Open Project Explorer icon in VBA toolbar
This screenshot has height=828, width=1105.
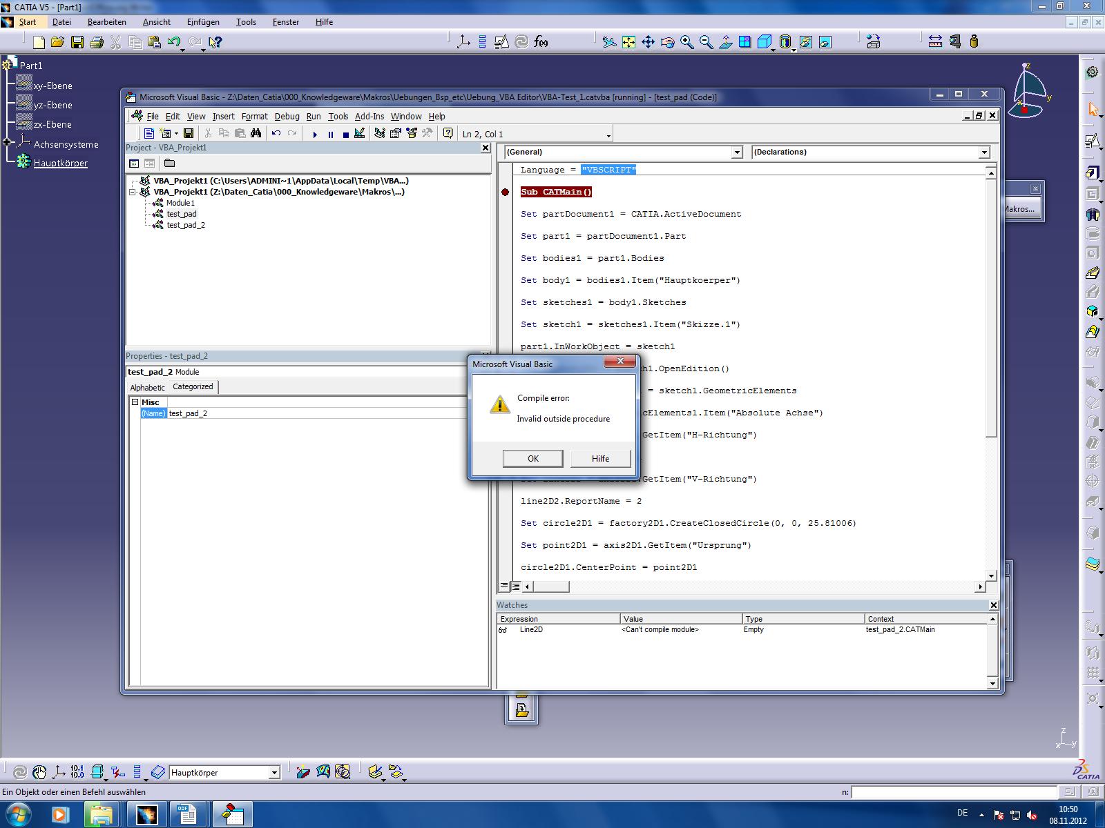[379, 133]
